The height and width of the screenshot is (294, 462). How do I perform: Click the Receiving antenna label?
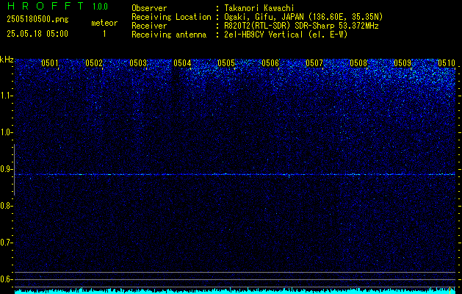coord(169,35)
